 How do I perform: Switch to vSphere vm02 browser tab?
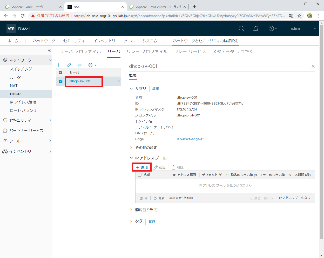click(33, 7)
